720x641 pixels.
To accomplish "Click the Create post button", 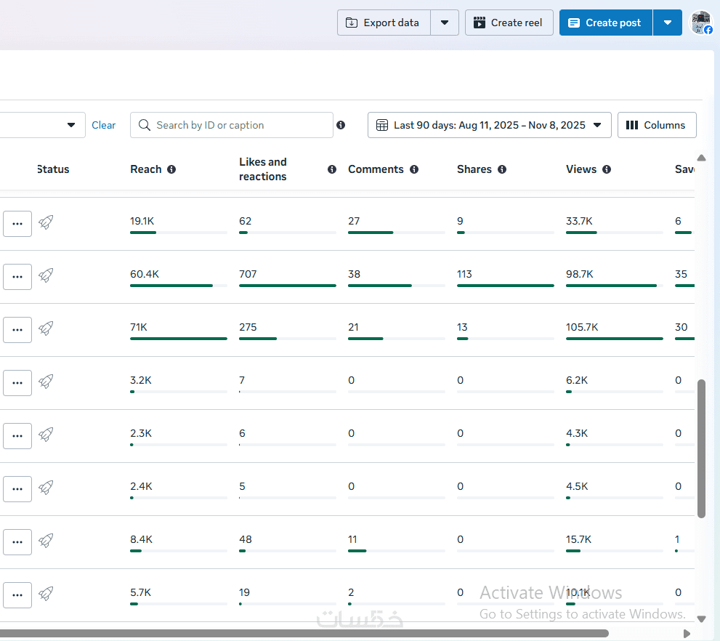I will [x=605, y=23].
